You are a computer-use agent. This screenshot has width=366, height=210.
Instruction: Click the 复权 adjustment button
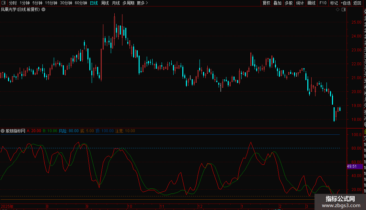[266, 3]
